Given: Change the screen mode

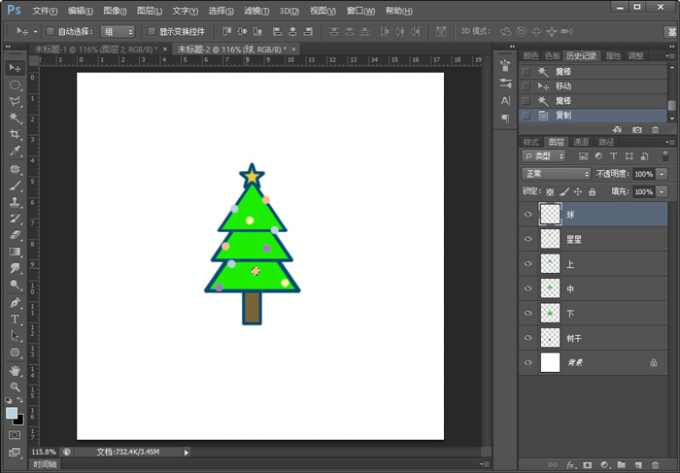Looking at the screenshot, I should coord(15,453).
